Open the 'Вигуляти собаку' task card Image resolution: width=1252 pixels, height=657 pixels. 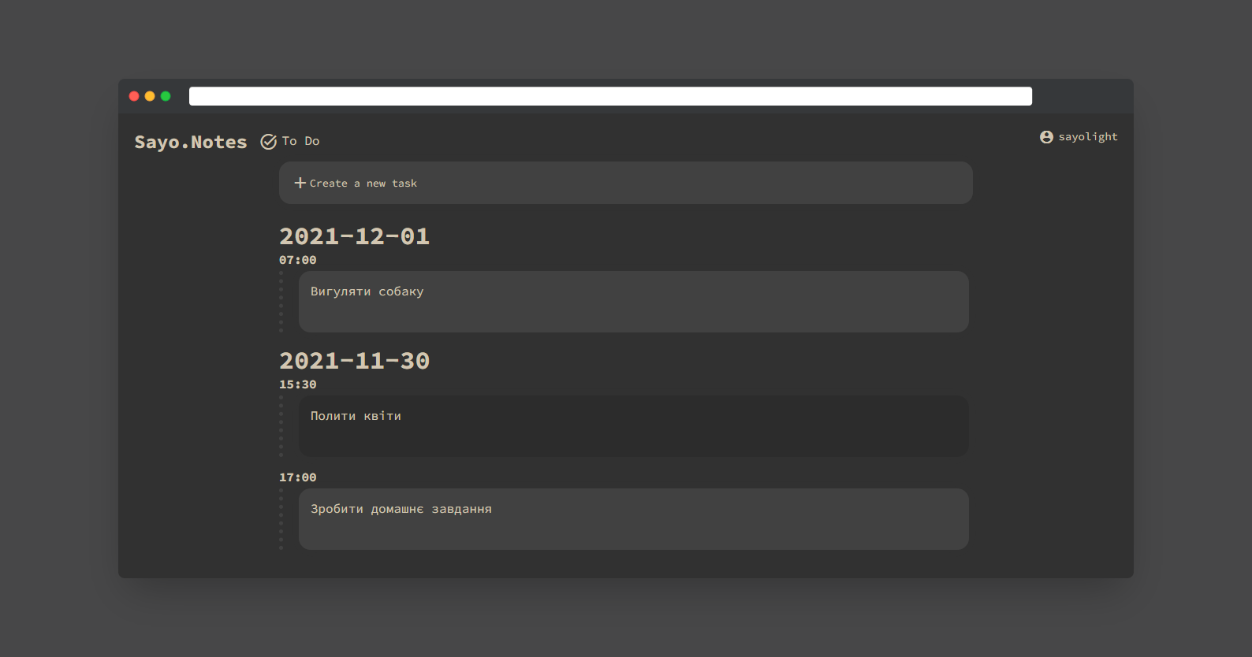(x=634, y=302)
